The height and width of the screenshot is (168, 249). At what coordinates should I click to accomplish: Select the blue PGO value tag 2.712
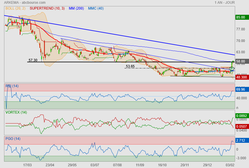coord(241,140)
